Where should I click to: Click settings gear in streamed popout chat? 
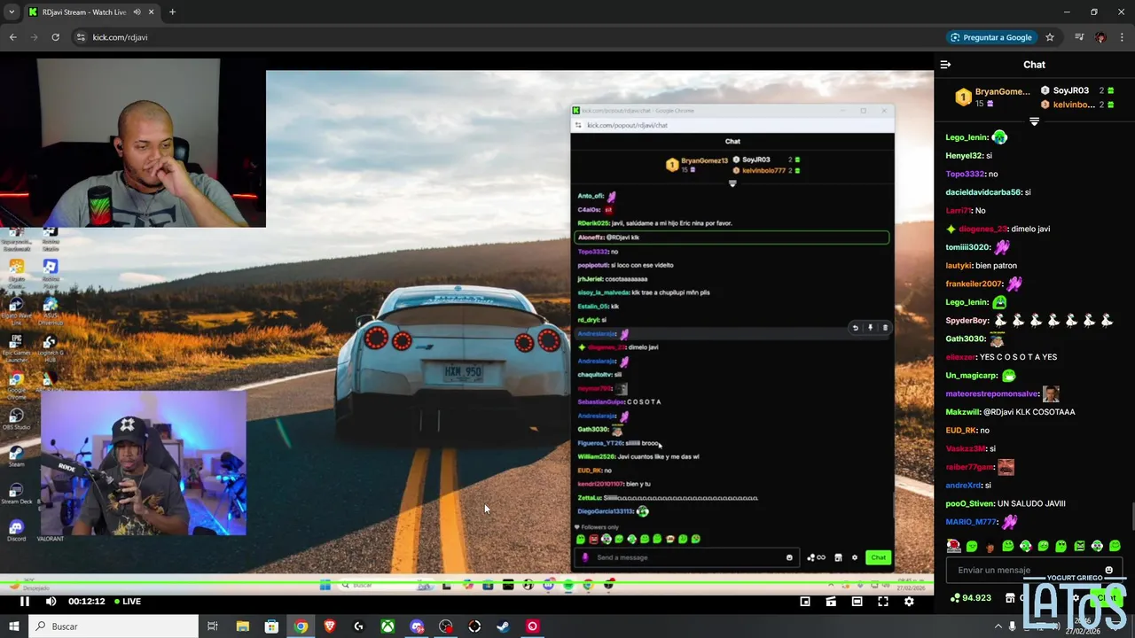[854, 557]
